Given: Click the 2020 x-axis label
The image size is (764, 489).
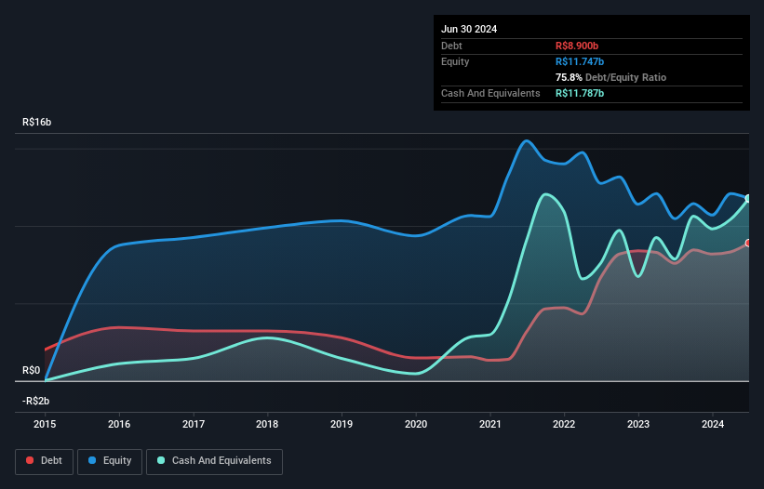Looking at the screenshot, I should [x=416, y=424].
